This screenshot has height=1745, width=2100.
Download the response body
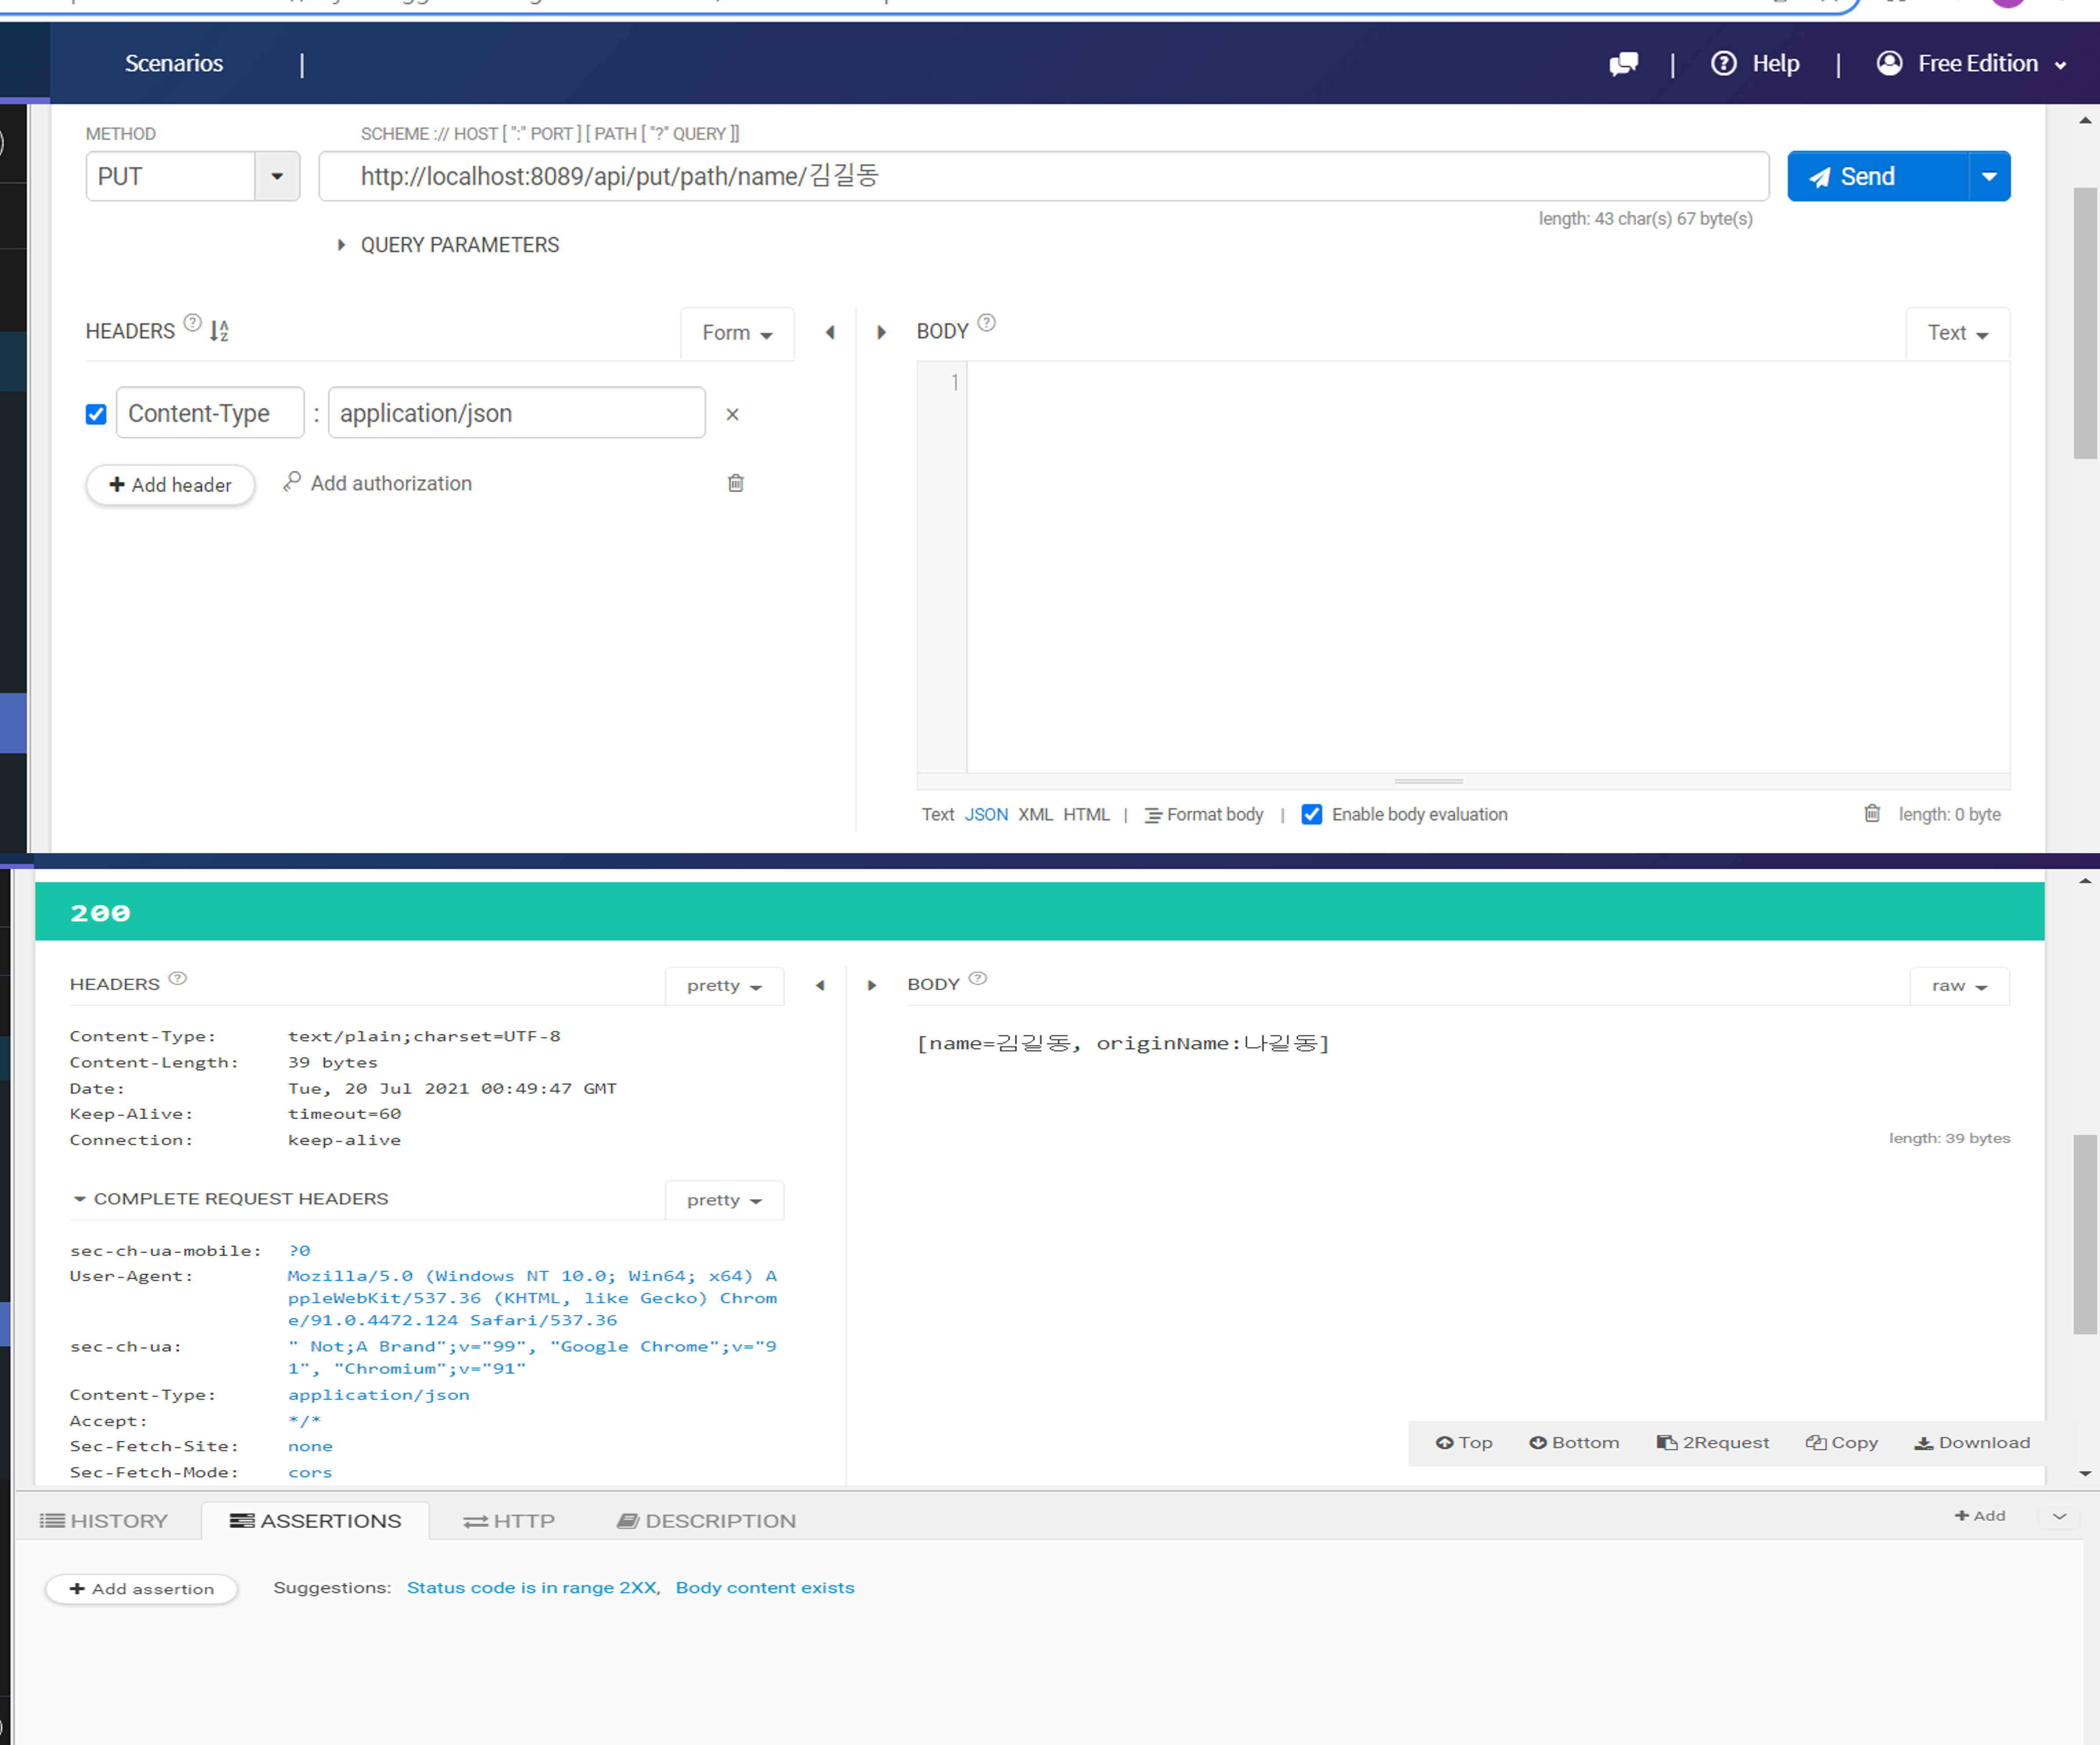point(1972,1443)
